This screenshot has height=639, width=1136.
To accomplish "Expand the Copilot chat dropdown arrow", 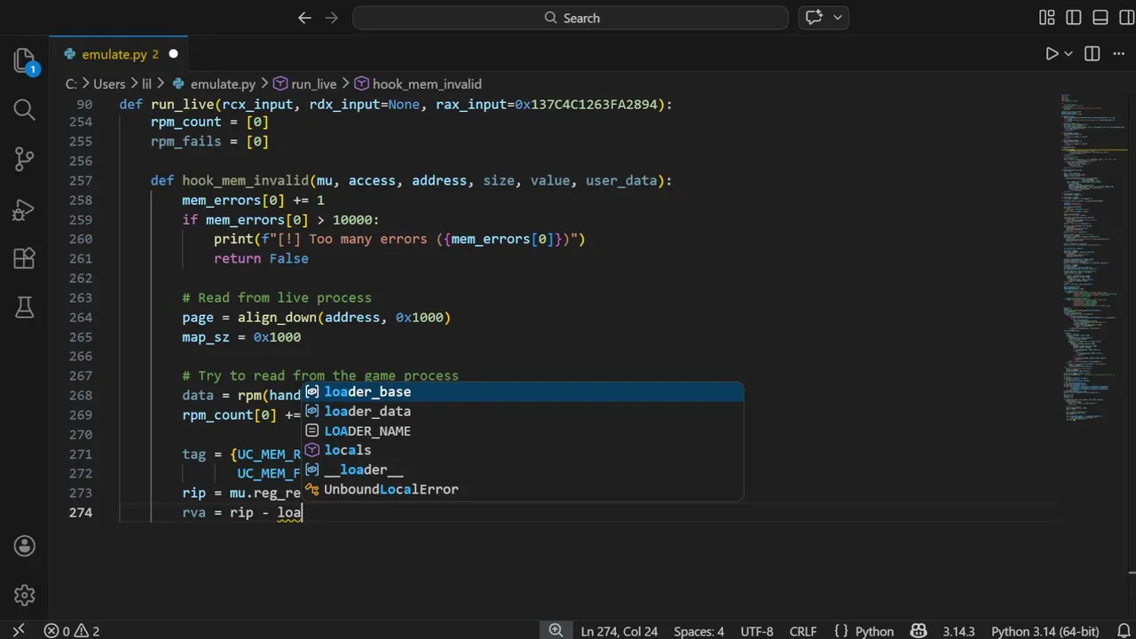I will (838, 18).
